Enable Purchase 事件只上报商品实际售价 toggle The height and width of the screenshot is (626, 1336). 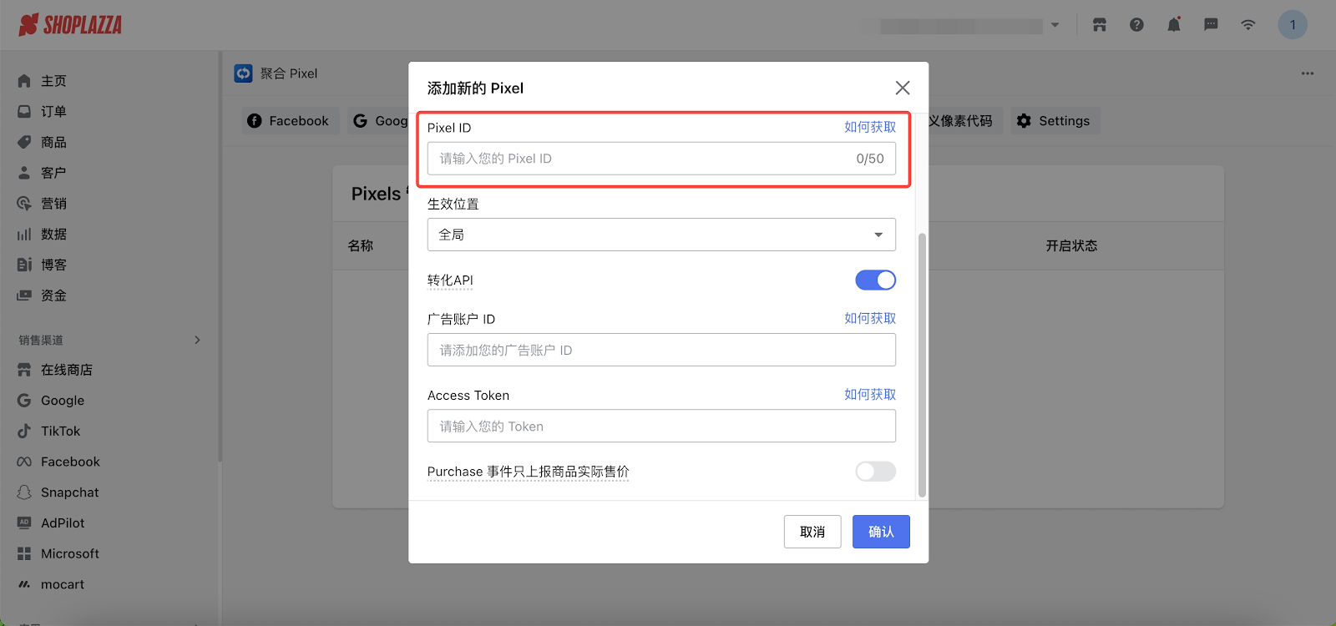[x=875, y=472]
